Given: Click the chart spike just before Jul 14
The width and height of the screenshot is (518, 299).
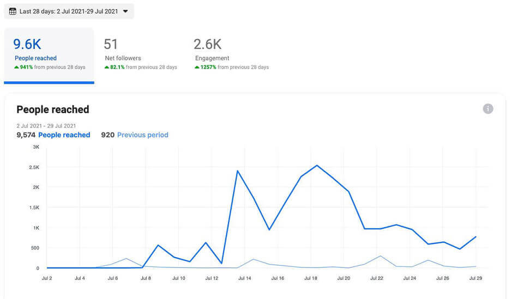Looking at the screenshot, I should click(x=238, y=171).
